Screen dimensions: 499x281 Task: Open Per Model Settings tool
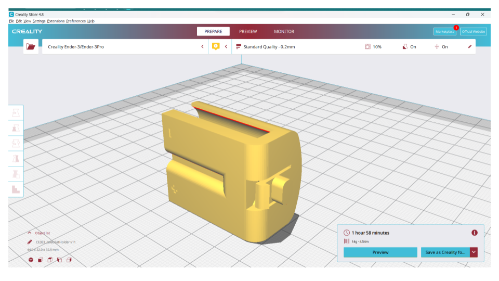16,174
